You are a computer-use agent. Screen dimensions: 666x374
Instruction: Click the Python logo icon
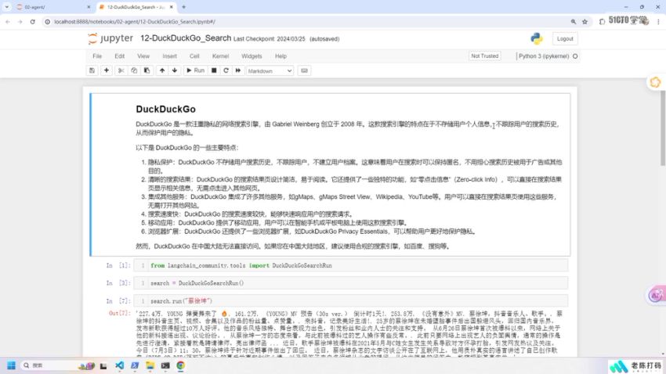537,38
